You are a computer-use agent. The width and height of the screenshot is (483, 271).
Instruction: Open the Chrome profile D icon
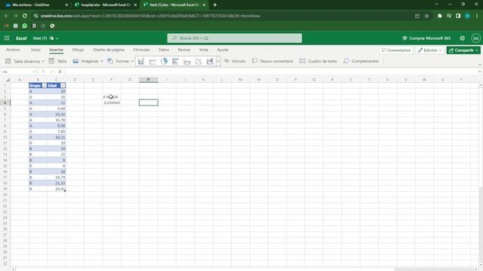[x=467, y=16]
